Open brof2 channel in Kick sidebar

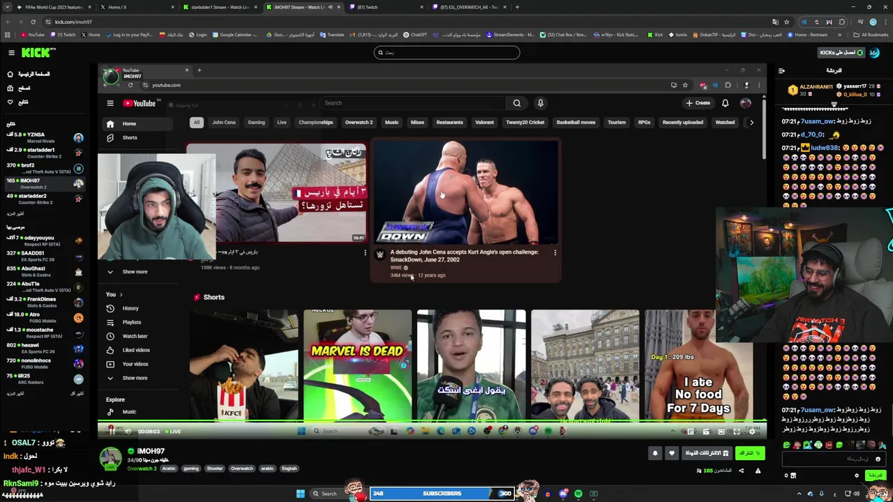pos(45,168)
